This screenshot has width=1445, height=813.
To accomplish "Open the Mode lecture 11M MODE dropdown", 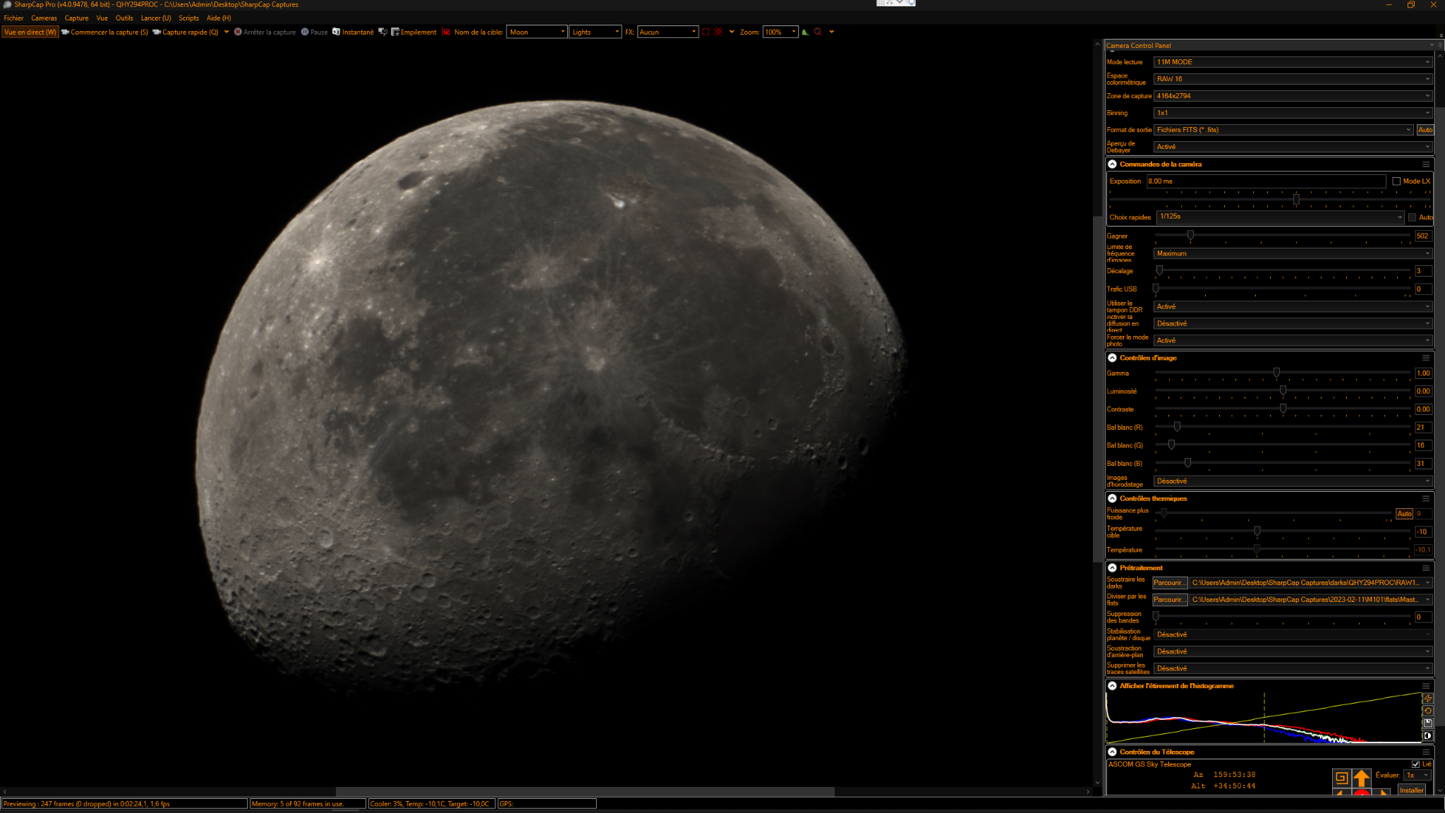I will (1293, 62).
